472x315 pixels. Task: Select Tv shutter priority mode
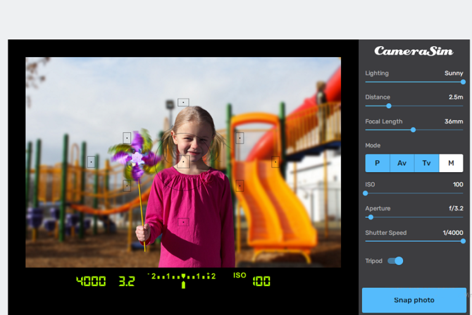click(x=427, y=163)
